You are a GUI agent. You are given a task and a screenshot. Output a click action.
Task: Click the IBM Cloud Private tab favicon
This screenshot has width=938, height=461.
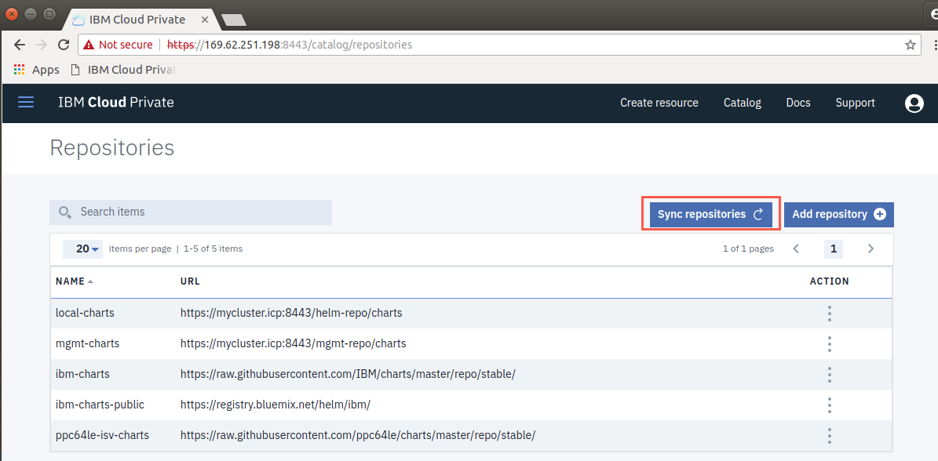click(78, 20)
